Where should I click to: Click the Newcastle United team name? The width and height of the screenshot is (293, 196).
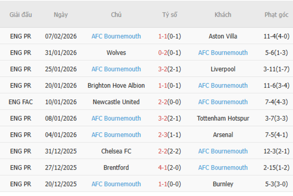[x=116, y=102]
